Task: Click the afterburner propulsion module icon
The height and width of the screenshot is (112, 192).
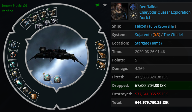Action: coord(19,82)
